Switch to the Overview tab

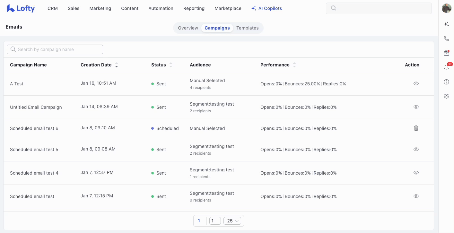(x=188, y=28)
